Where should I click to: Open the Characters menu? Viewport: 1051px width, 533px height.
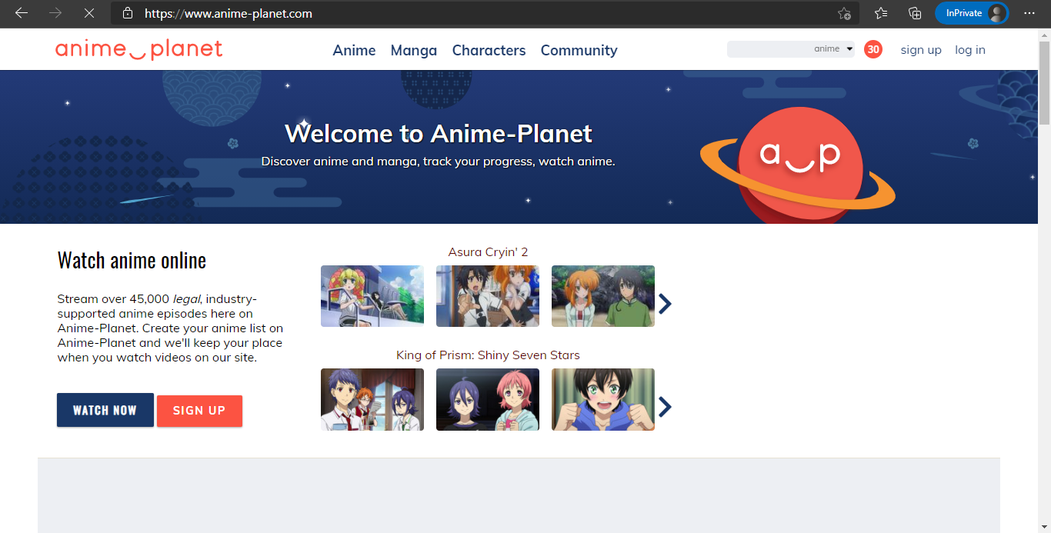coord(489,50)
